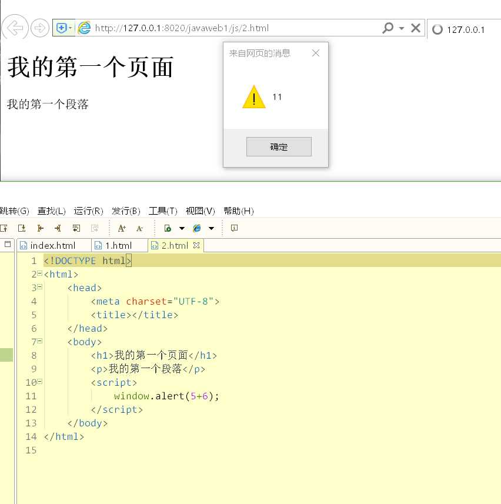Collapse the body tag fold on line 7

click(x=39, y=341)
